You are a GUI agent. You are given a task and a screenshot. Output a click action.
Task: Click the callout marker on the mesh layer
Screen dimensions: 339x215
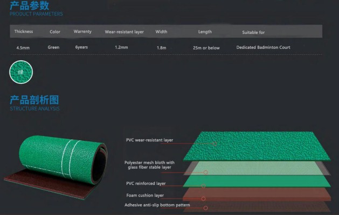[206, 173]
